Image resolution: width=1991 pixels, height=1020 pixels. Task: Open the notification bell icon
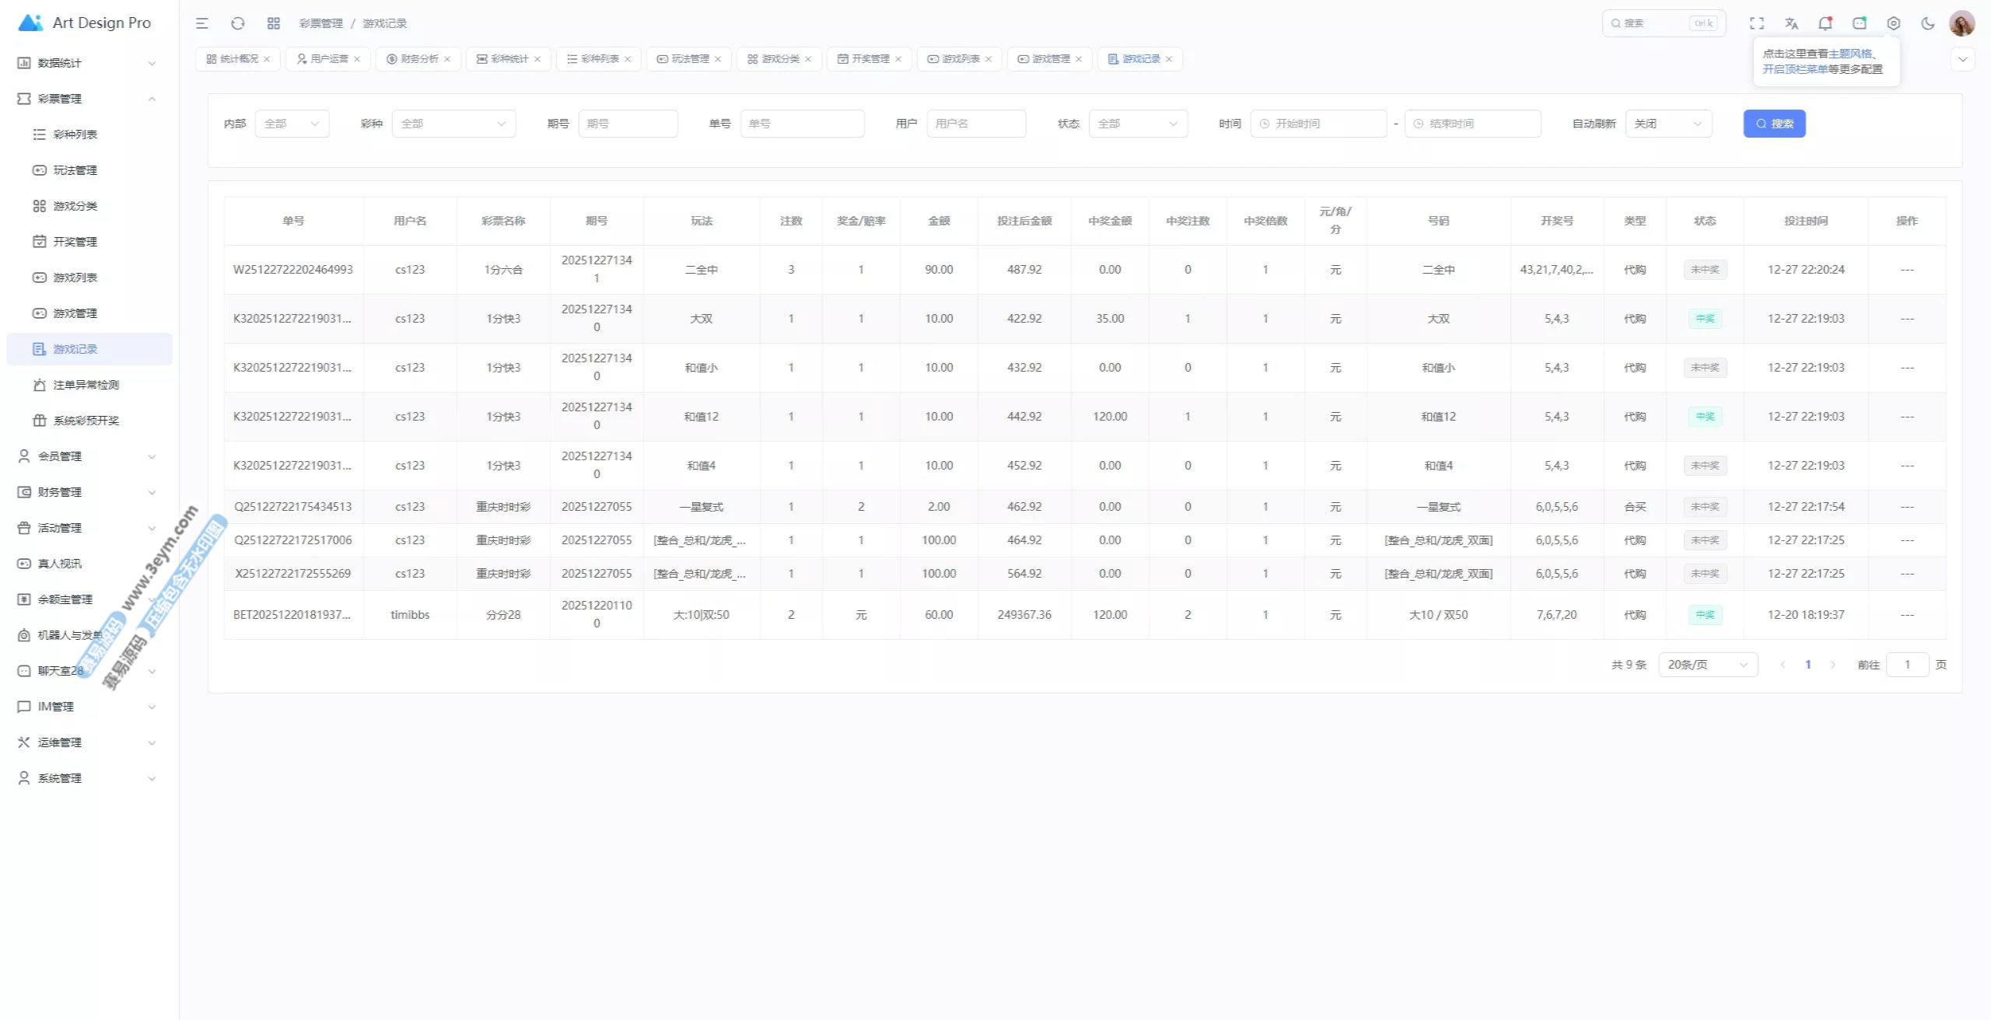(x=1825, y=23)
